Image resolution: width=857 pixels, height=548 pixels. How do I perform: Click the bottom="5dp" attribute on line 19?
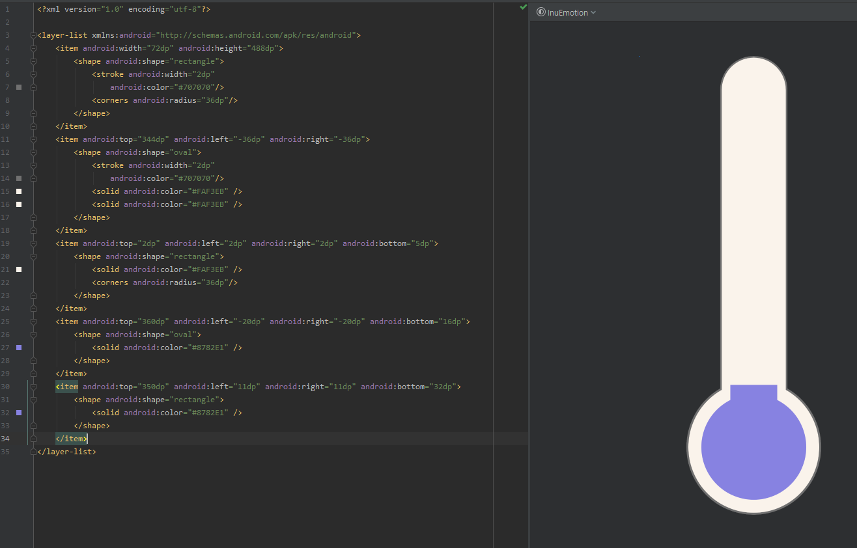388,243
